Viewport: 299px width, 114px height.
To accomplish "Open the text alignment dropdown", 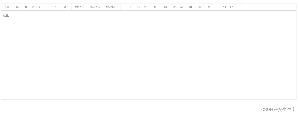I will coord(146,7).
